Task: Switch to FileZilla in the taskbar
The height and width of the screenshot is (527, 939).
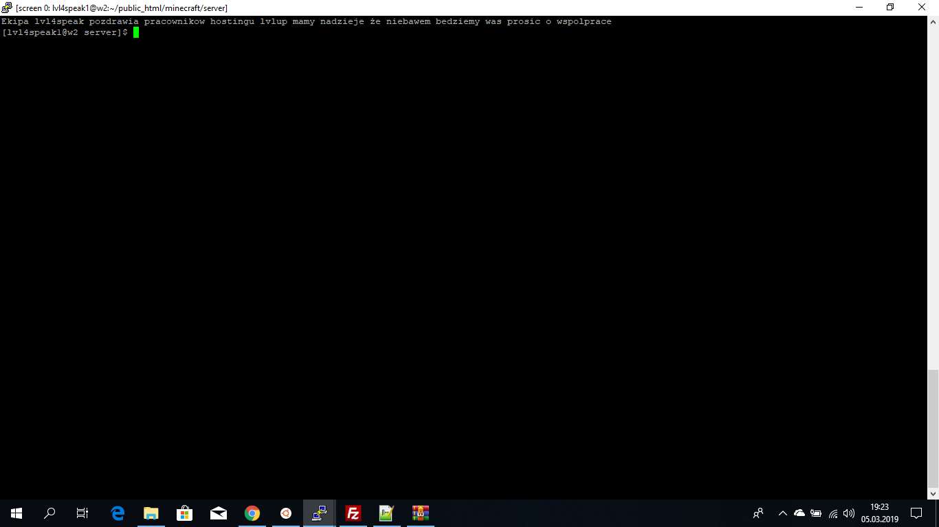Action: pos(353,513)
